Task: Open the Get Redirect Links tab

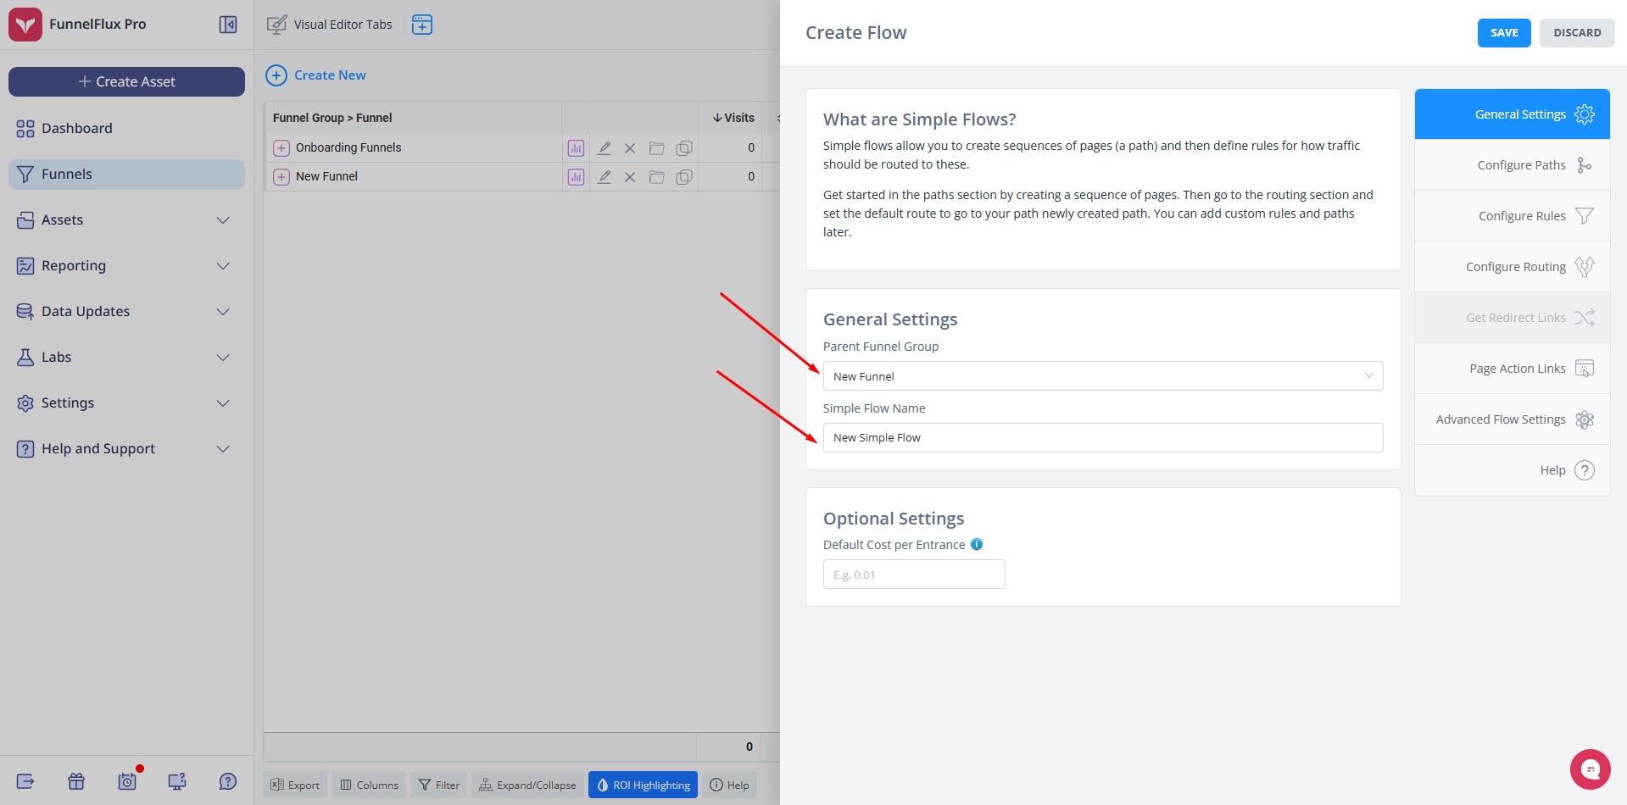Action: [x=1512, y=318]
